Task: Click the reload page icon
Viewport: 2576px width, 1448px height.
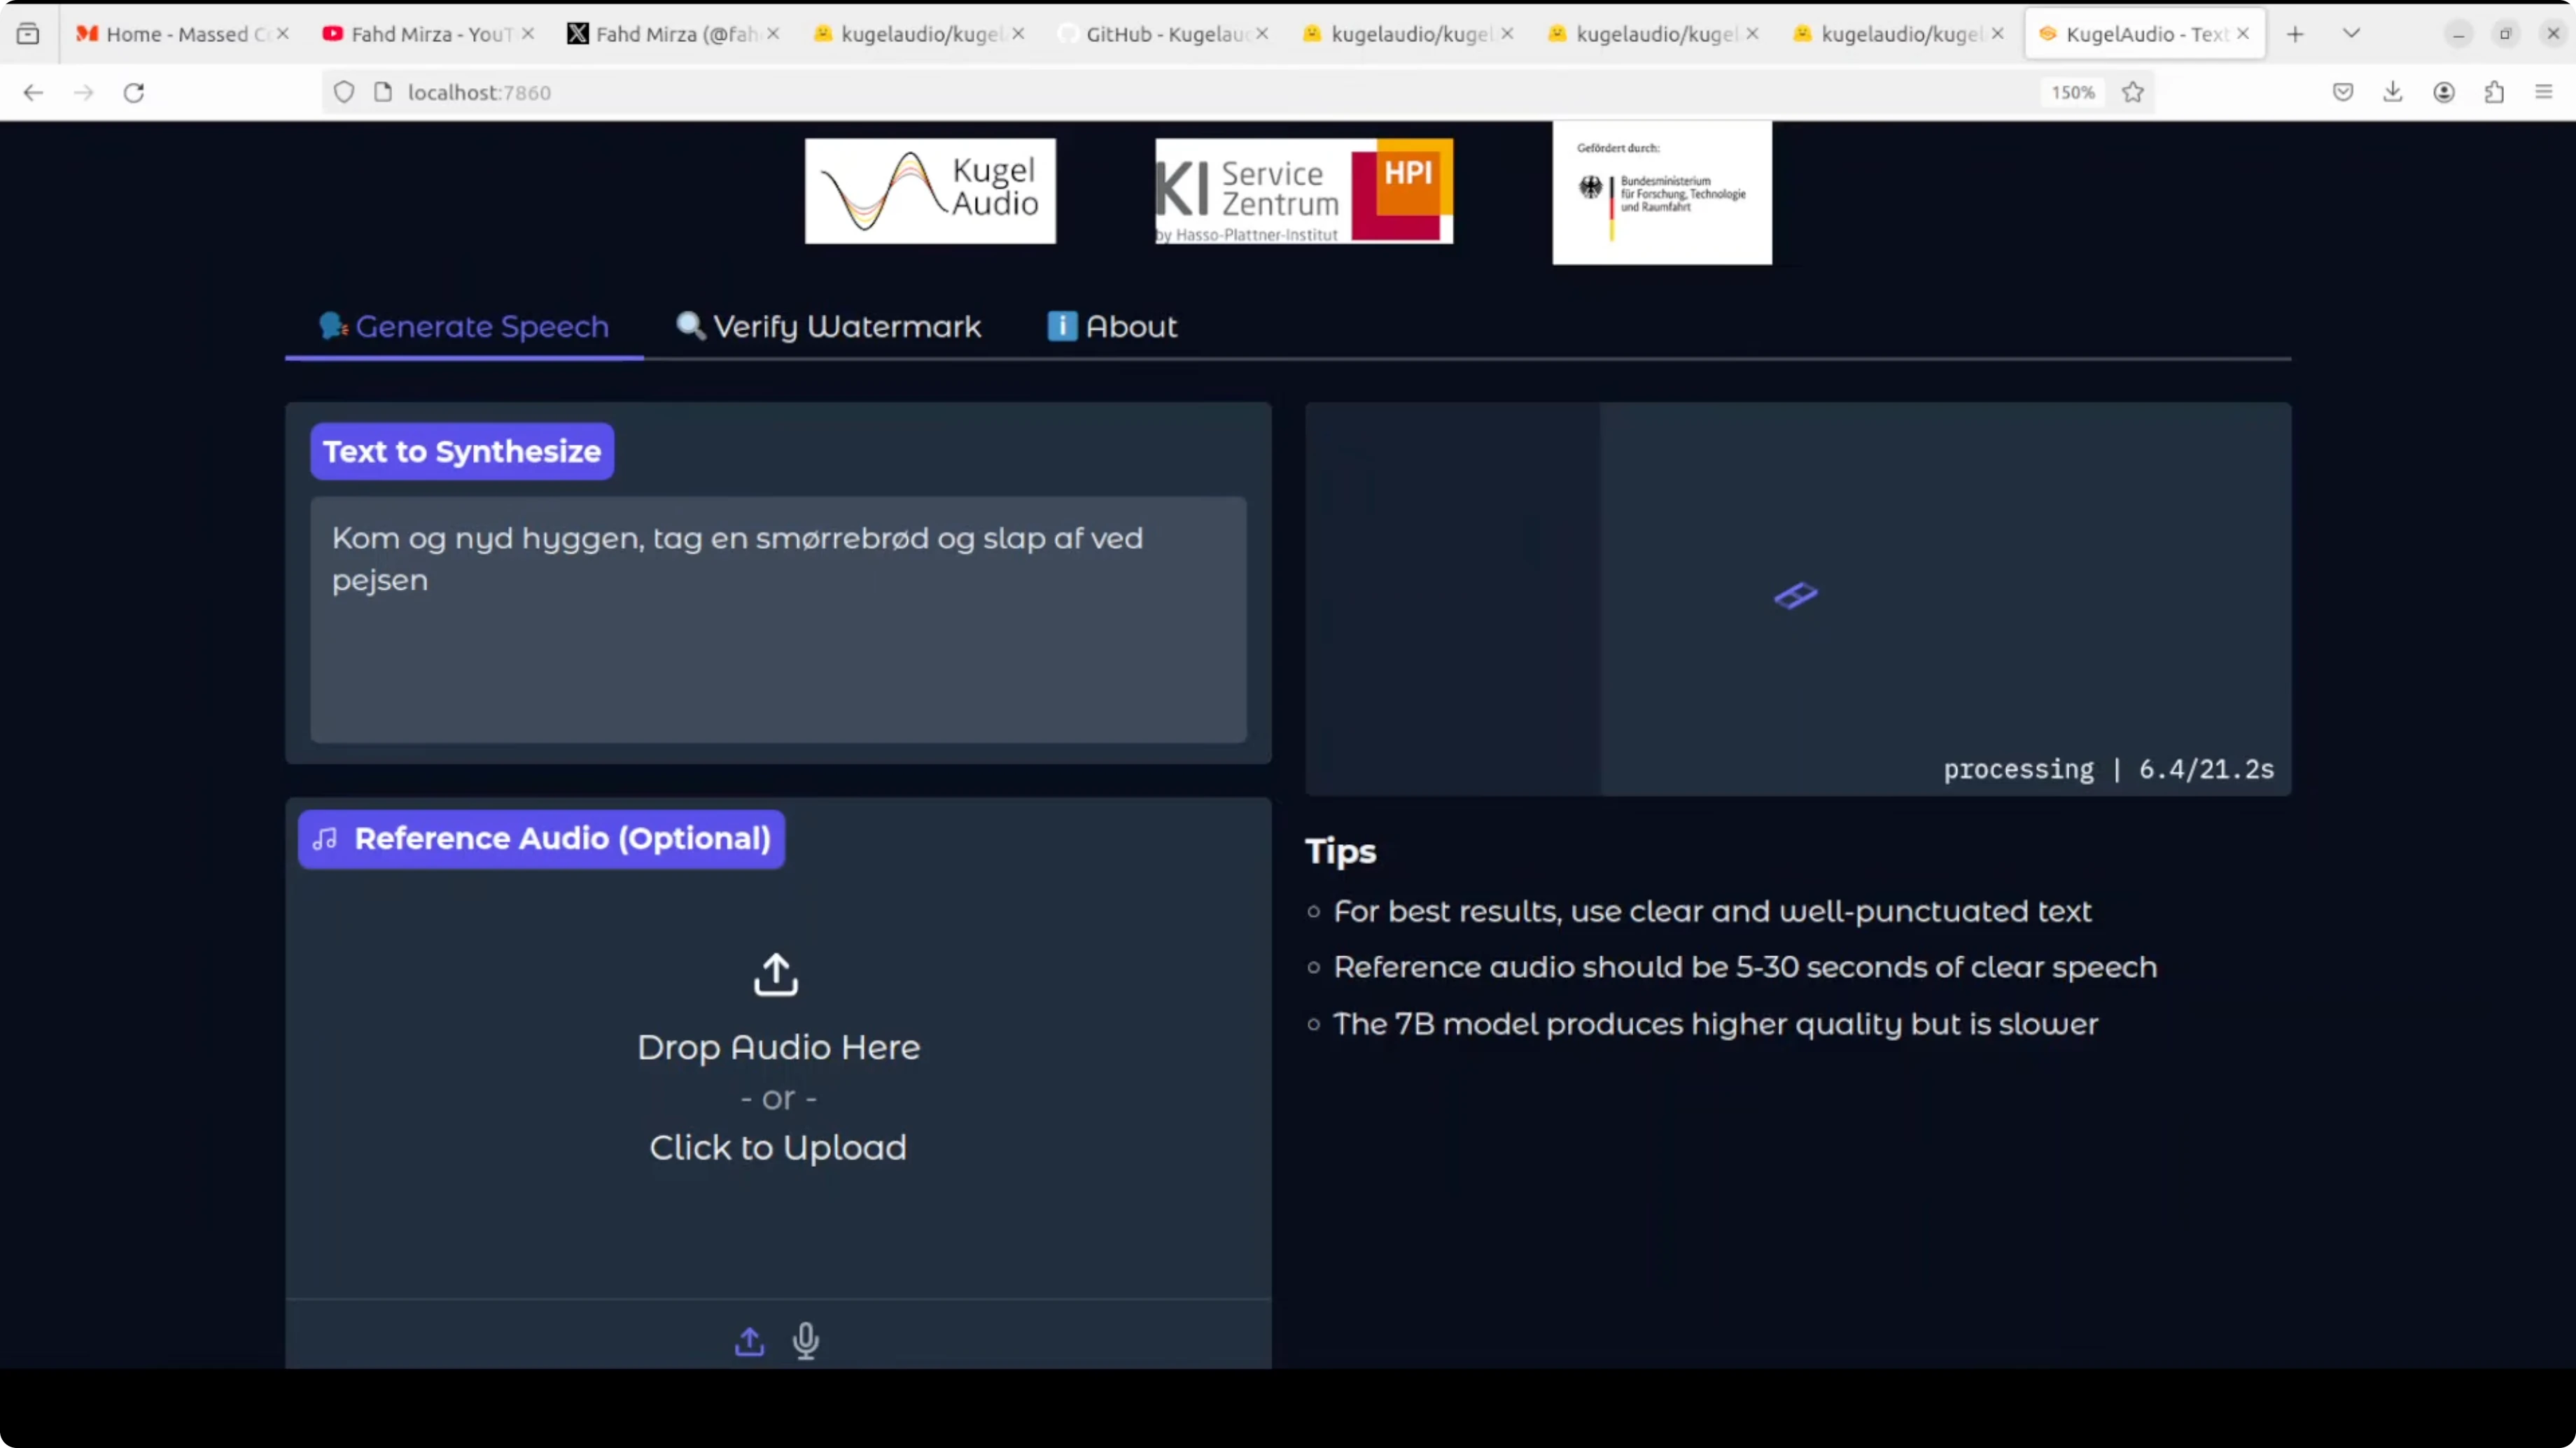Action: coord(134,92)
